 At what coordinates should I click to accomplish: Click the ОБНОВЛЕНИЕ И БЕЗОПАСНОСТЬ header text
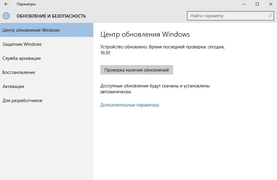tap(51, 16)
